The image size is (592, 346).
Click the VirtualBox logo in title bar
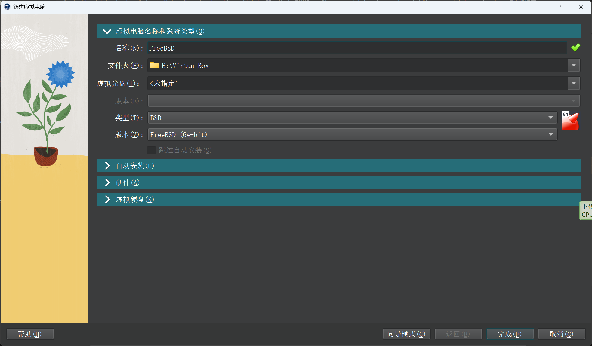click(7, 7)
